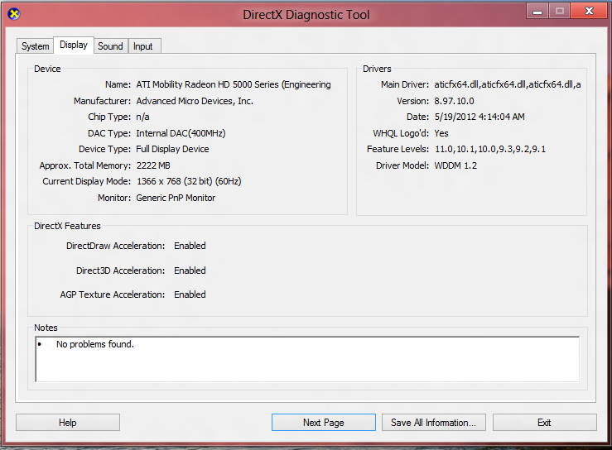
Task: Click the Internal DAC(400MHz) value
Action: pyautogui.click(x=181, y=133)
